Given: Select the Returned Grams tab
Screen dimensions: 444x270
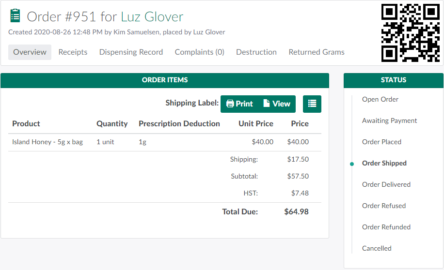Looking at the screenshot, I should (x=317, y=52).
